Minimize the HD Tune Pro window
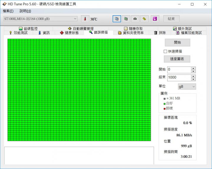 179,4
